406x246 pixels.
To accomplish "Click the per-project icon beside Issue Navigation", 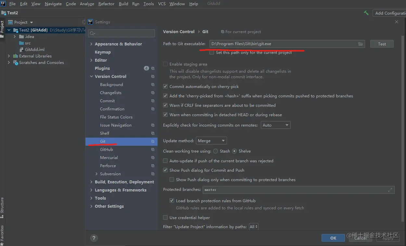I will (x=153, y=125).
